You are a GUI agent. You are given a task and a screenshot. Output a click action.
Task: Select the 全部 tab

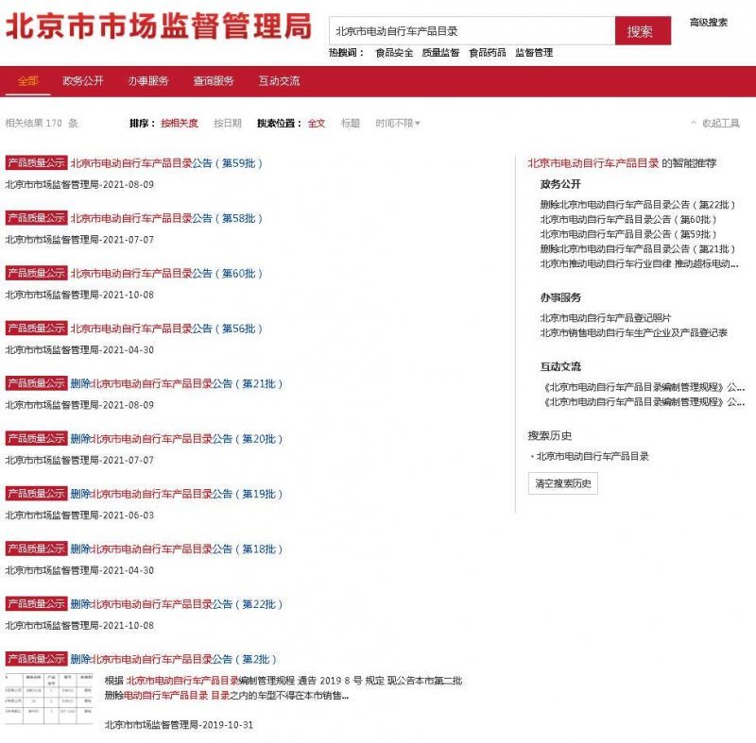pos(28,81)
